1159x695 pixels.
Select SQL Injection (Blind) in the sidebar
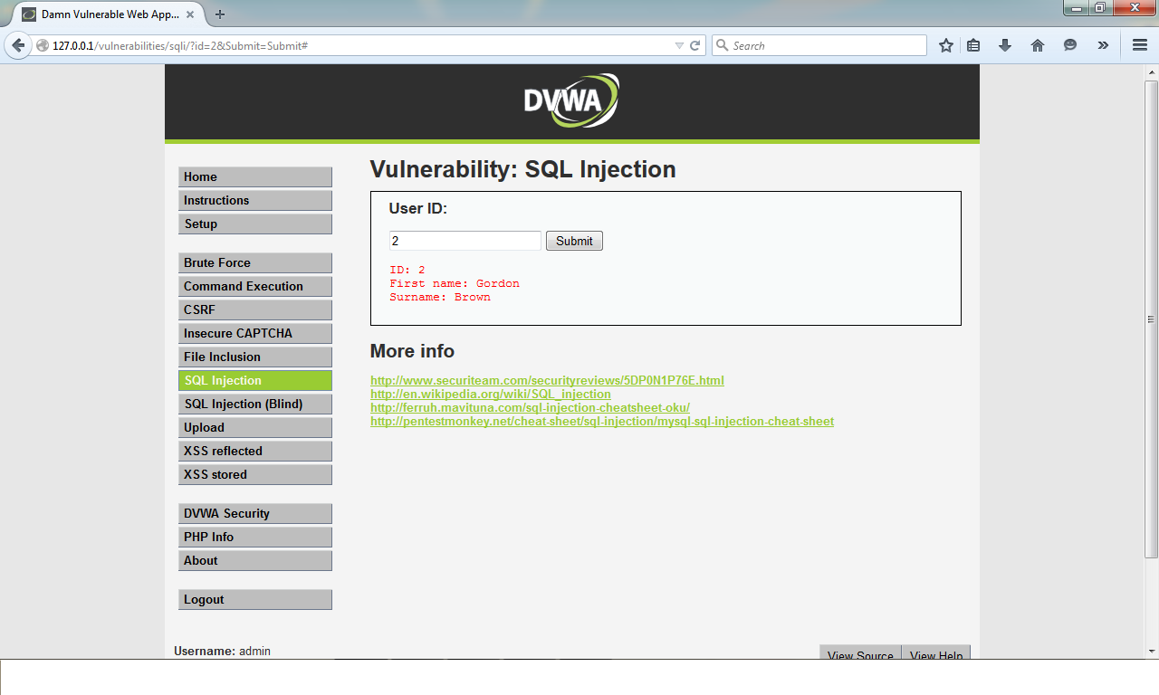254,404
